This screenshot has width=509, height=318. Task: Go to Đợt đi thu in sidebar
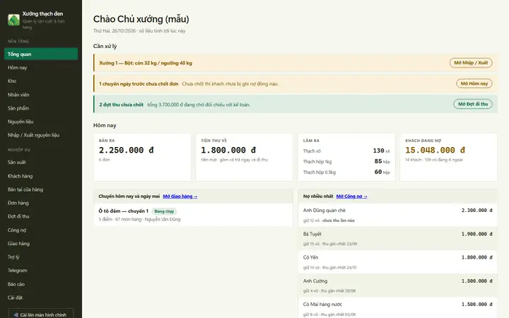(x=41, y=216)
